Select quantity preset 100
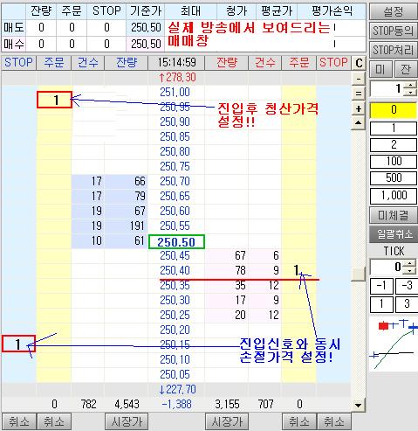 [394, 161]
